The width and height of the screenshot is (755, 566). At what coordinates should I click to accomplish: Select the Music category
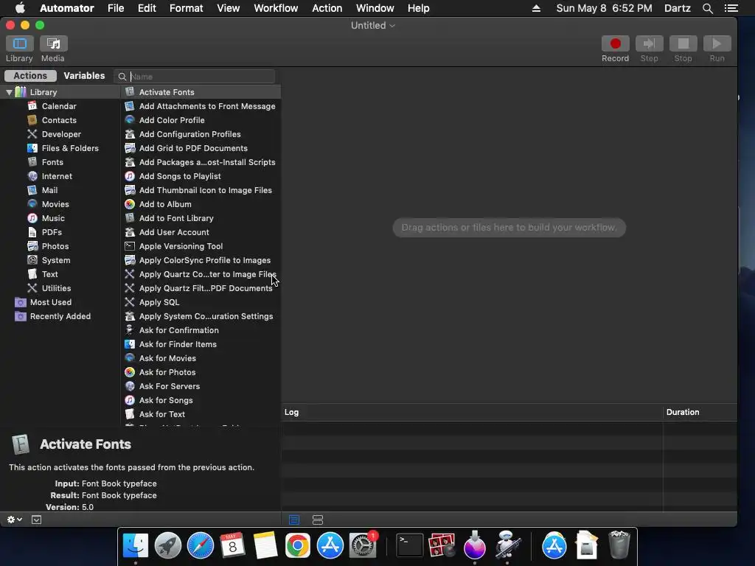coord(53,217)
